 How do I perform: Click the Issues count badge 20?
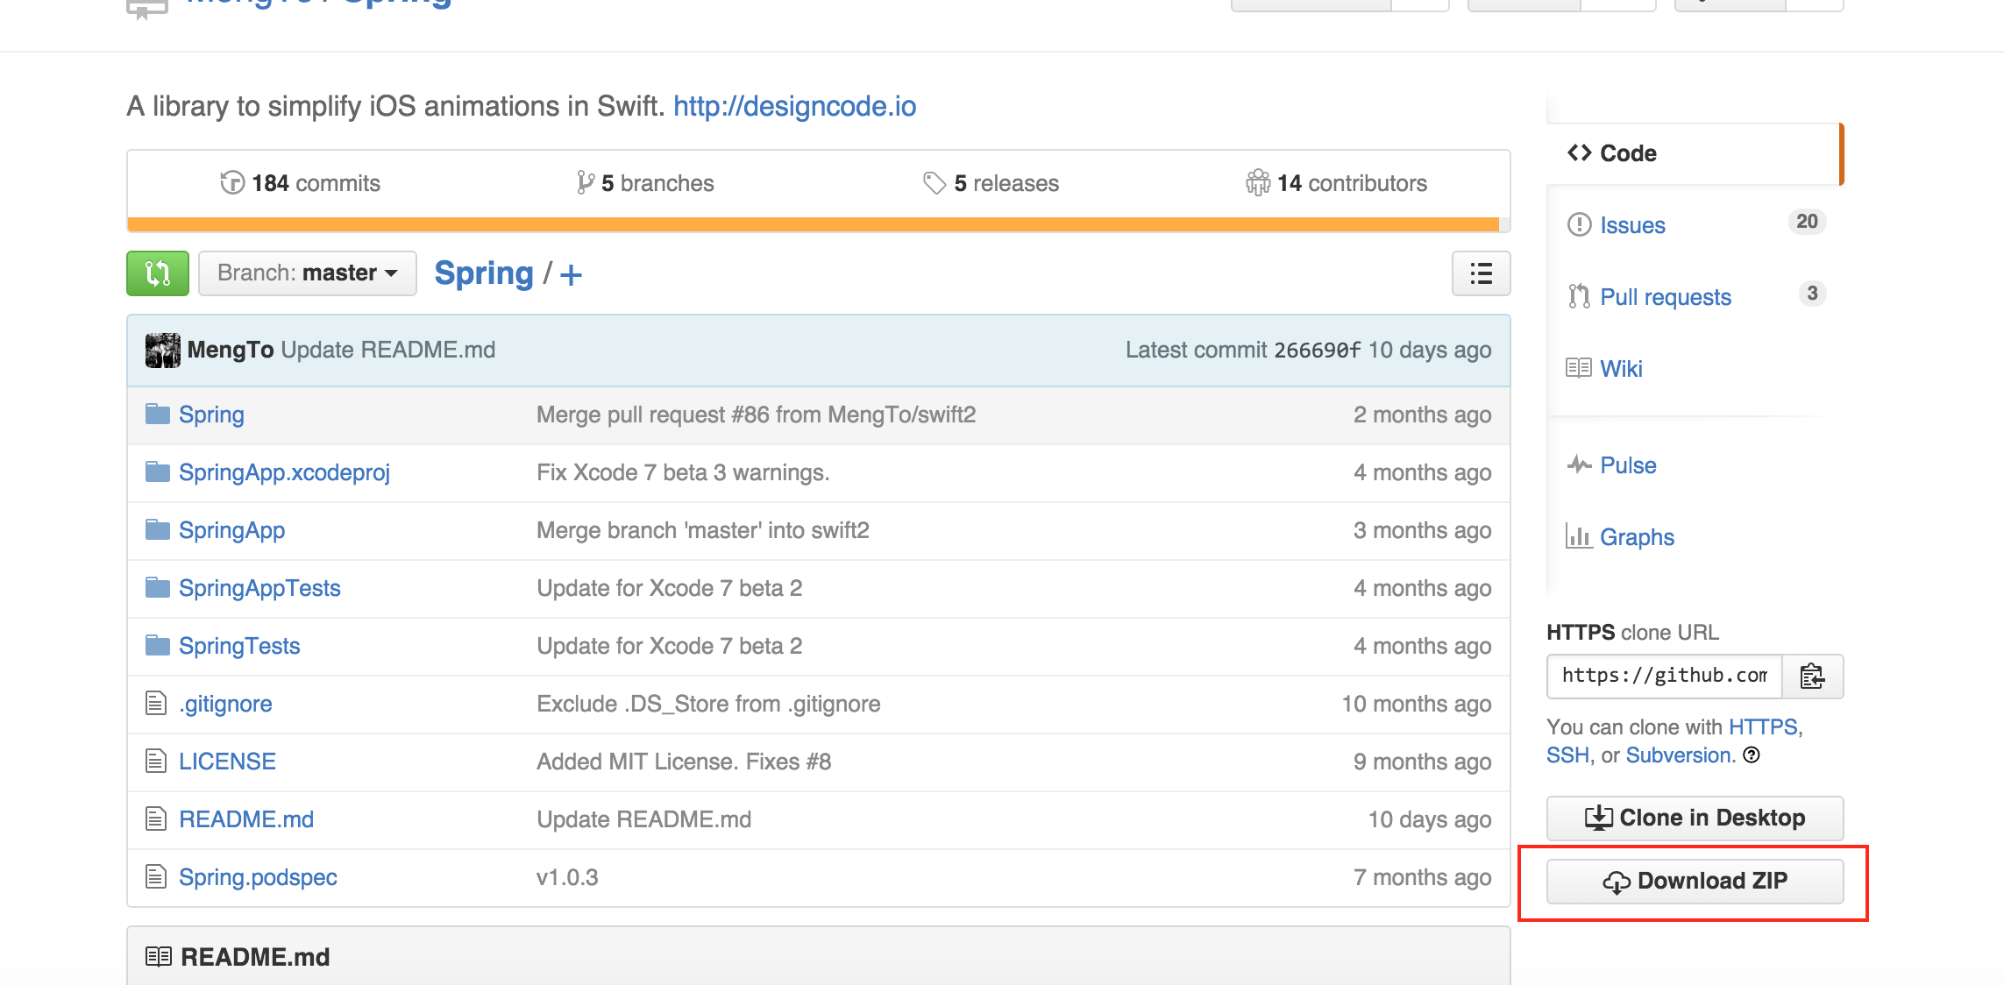(1807, 222)
